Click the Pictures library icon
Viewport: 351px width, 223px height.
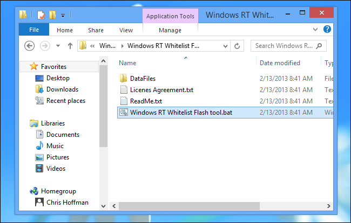tap(39, 157)
